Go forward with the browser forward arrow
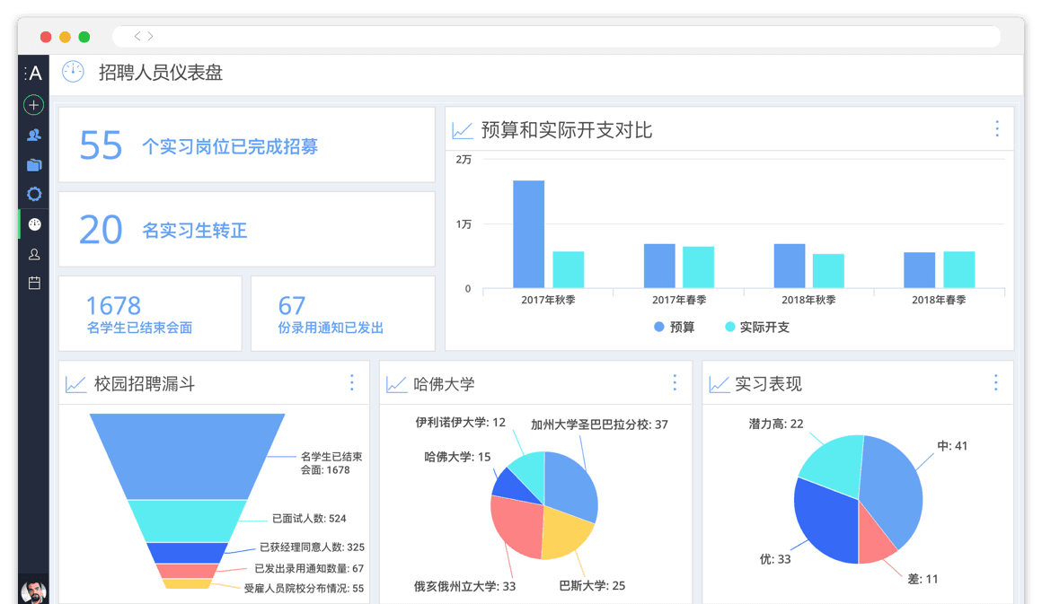 (x=150, y=36)
